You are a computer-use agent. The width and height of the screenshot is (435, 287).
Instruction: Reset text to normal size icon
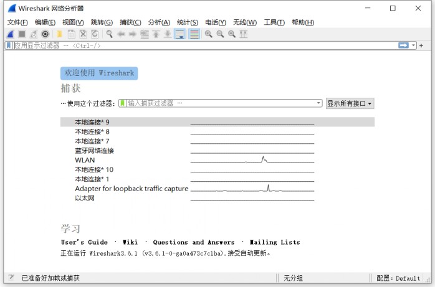coord(232,34)
